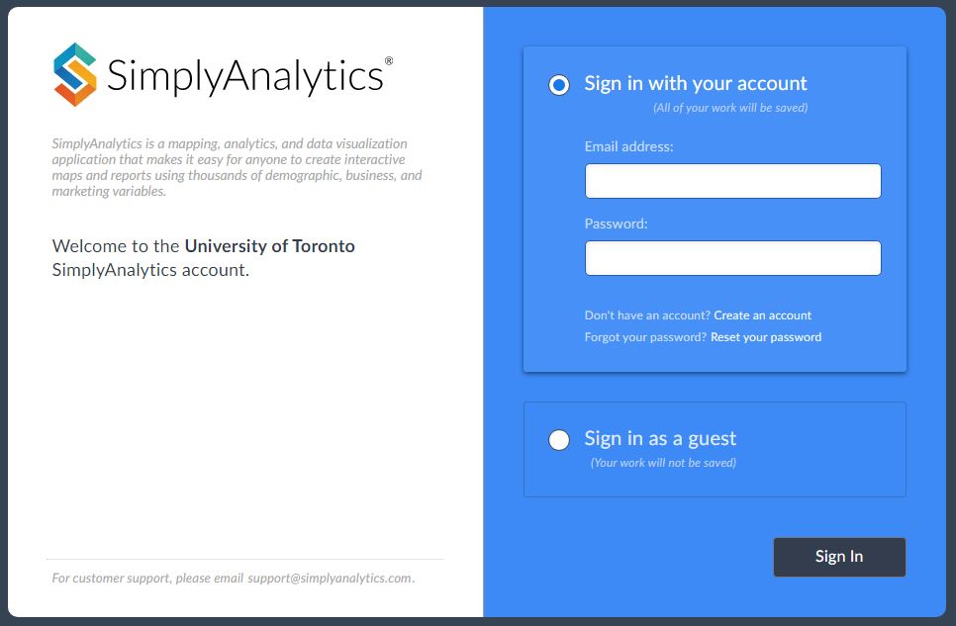Click the 'Don't have an account?' text

point(647,315)
